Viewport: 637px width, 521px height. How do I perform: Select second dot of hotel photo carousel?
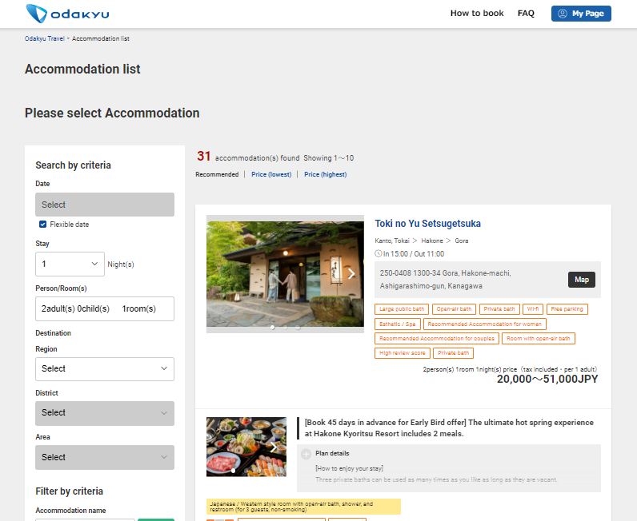click(285, 327)
